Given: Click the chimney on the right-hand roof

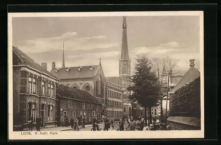Looking at the screenshot, I should [192, 63].
